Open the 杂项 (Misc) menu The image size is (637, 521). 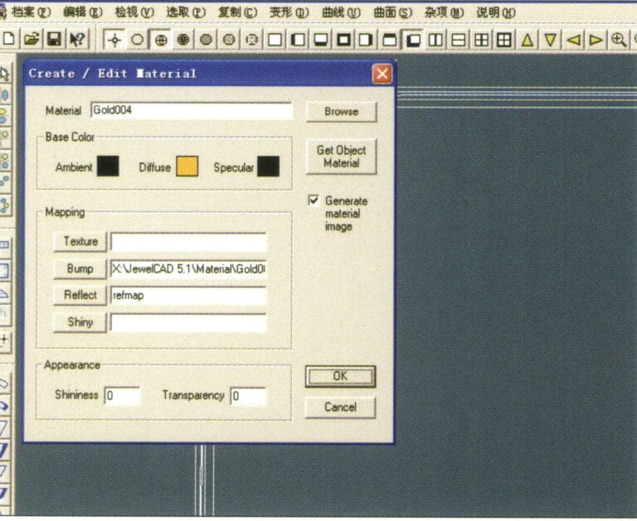(445, 12)
